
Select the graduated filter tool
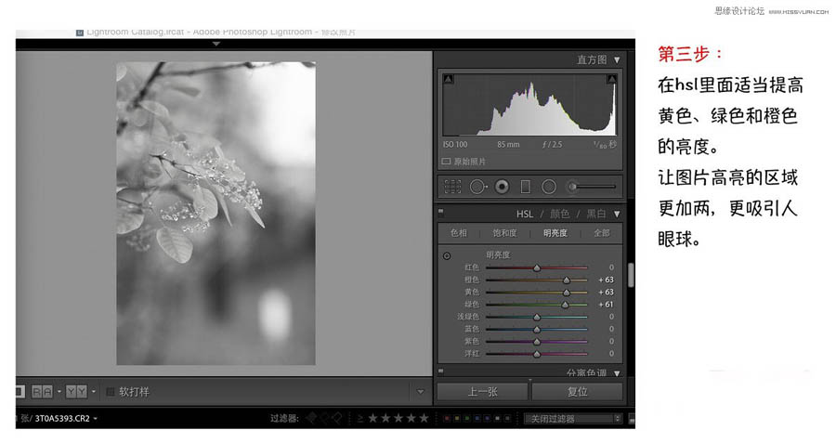[525, 187]
